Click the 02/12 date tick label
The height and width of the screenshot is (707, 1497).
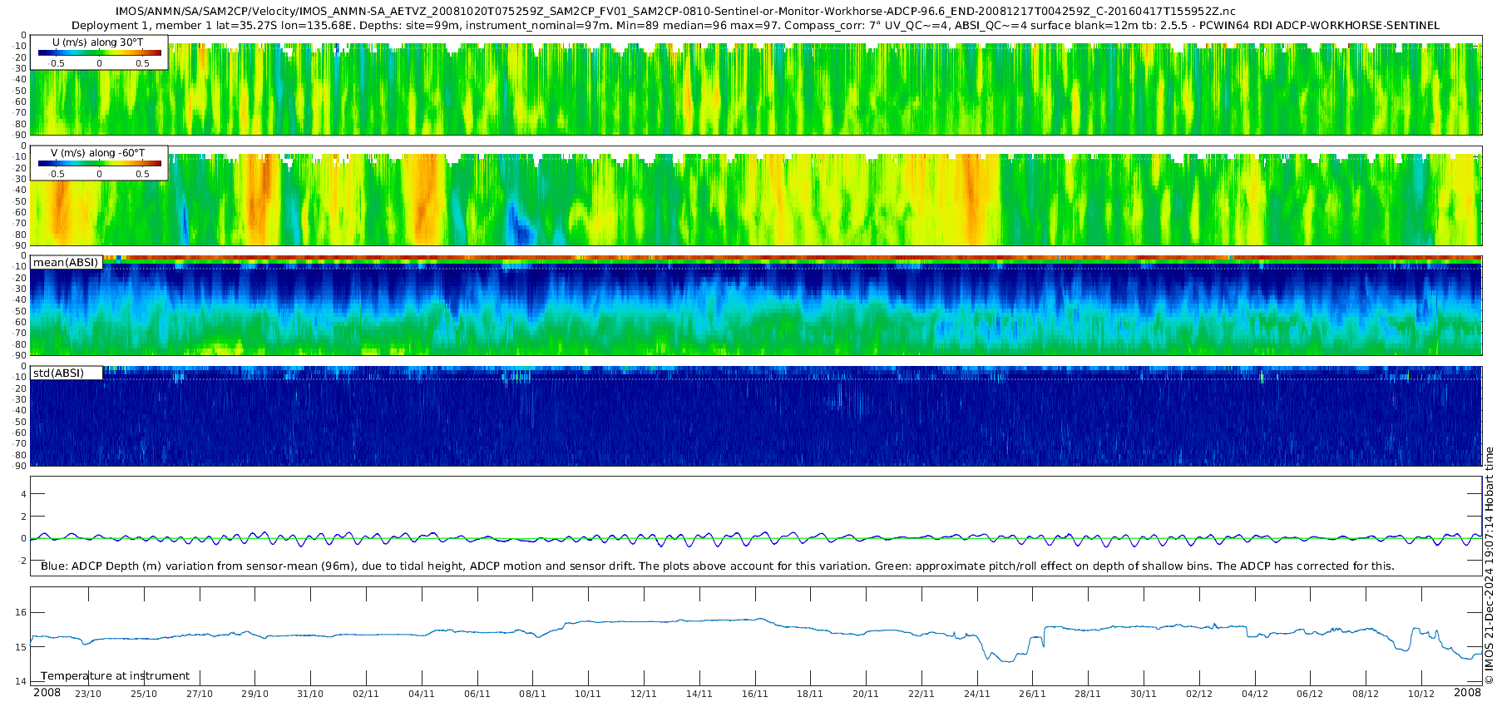click(x=1198, y=694)
